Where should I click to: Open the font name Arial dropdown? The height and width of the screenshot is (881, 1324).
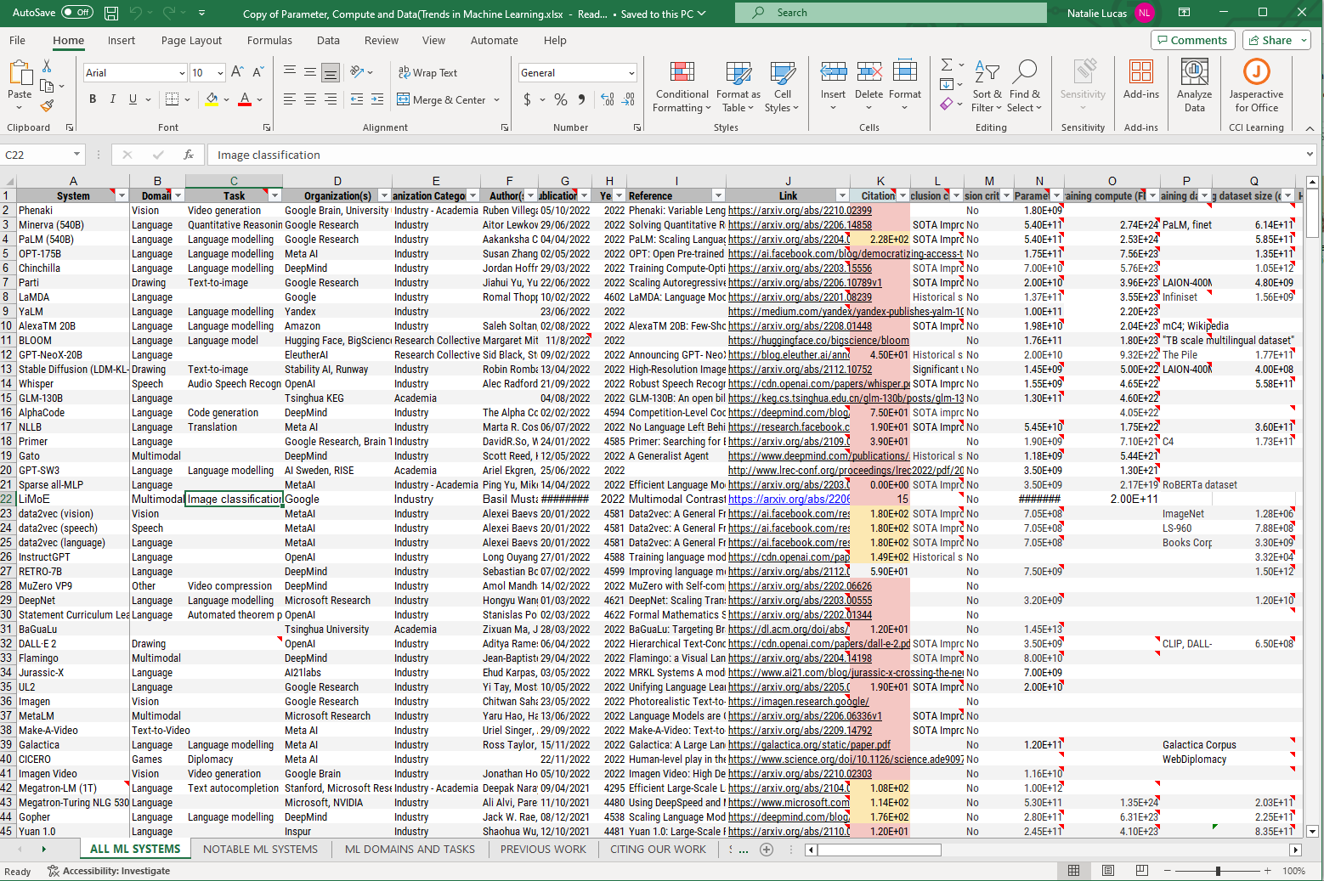click(182, 73)
